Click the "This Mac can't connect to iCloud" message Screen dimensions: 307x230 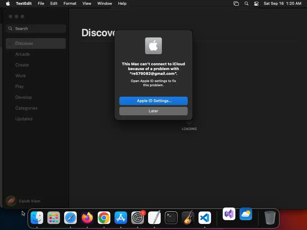[153, 69]
